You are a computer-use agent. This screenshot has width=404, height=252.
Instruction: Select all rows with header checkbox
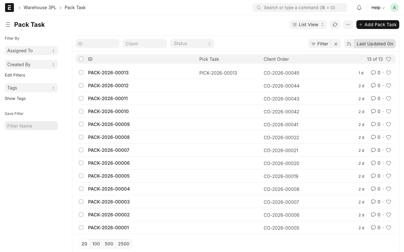pyautogui.click(x=81, y=59)
